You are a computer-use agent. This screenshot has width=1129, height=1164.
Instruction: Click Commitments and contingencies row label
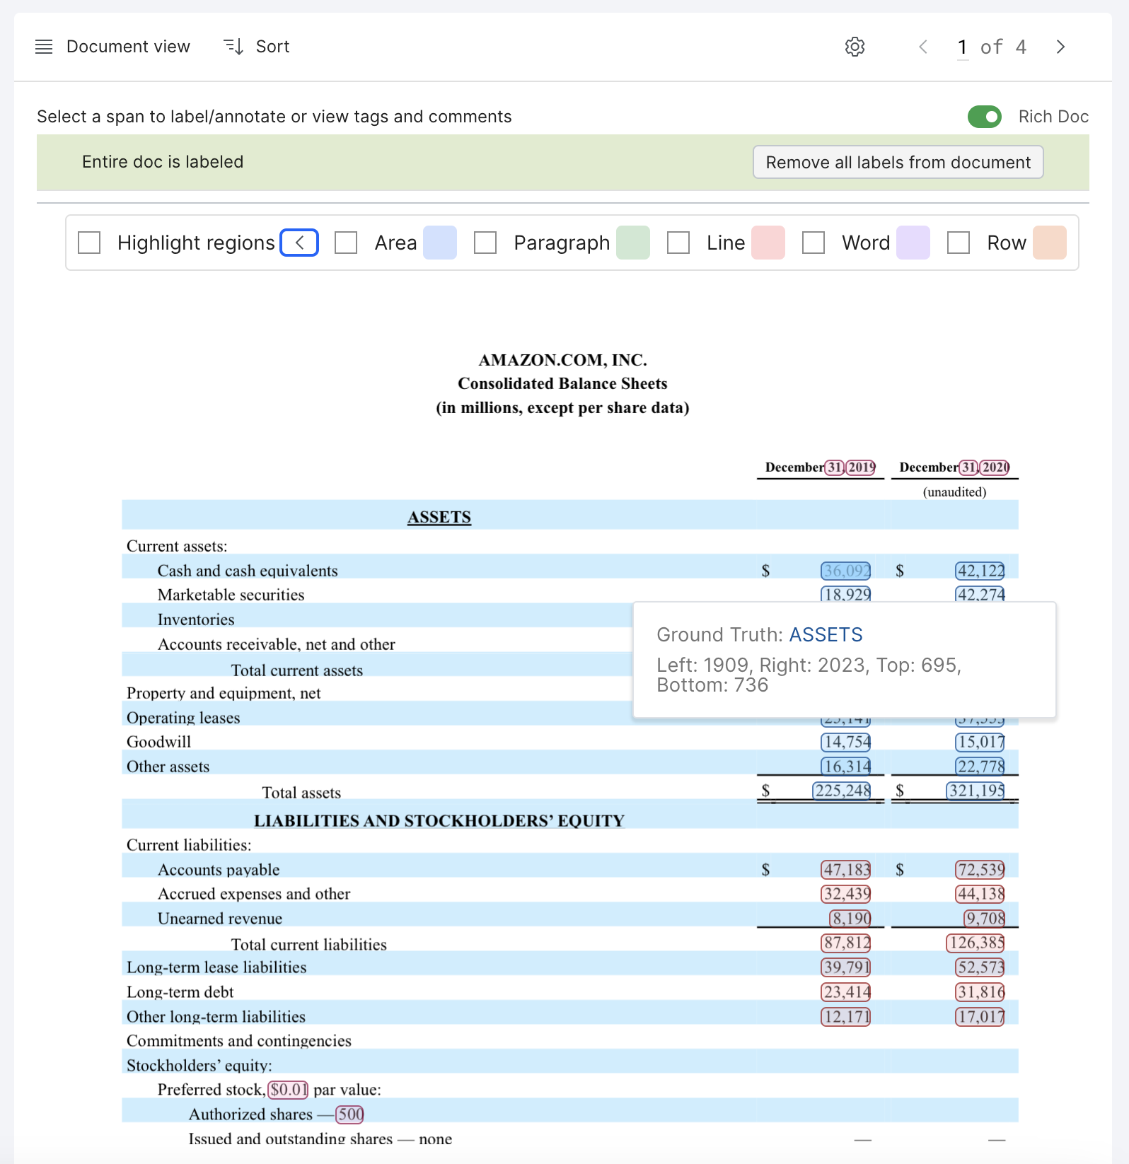239,1041
